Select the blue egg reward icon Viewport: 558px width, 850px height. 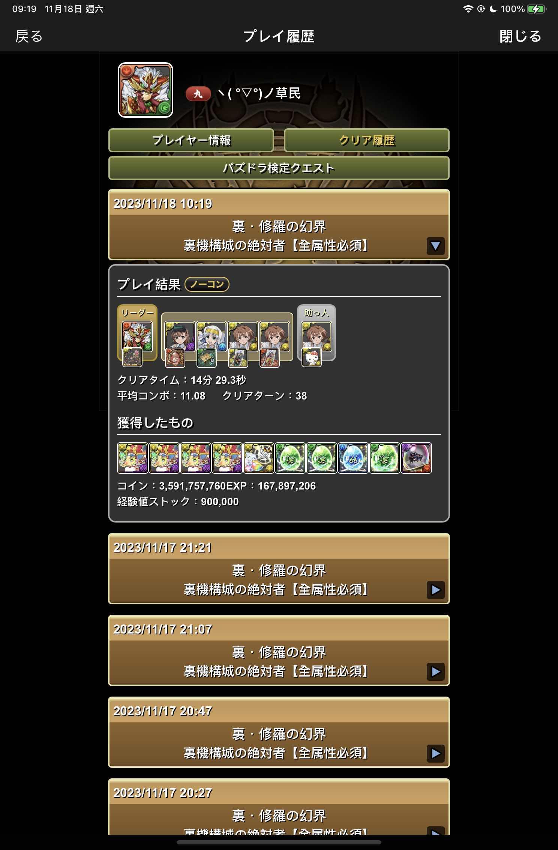[x=353, y=458]
